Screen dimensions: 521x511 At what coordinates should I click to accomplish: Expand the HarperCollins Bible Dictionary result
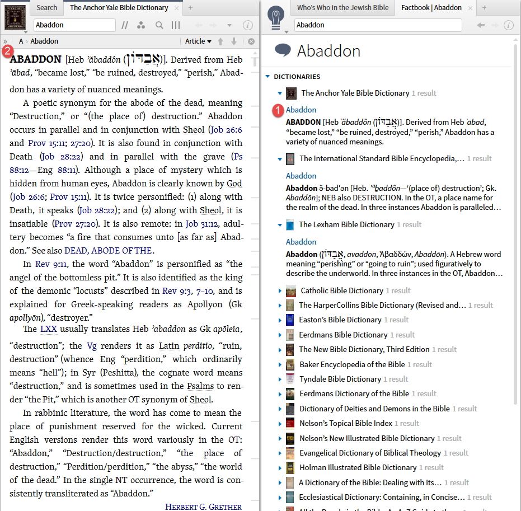pyautogui.click(x=280, y=306)
